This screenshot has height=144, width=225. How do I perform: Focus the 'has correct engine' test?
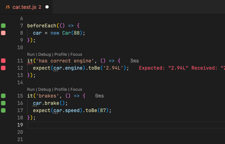coord(76,54)
